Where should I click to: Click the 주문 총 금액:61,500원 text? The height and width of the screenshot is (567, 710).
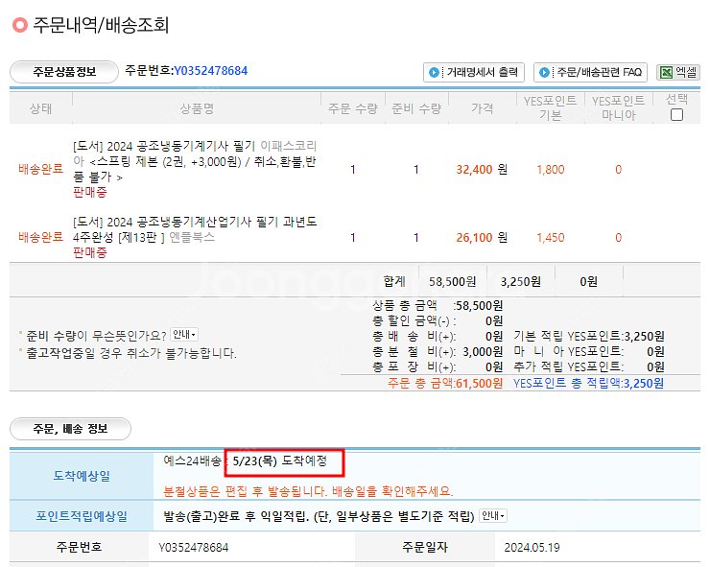[445, 384]
